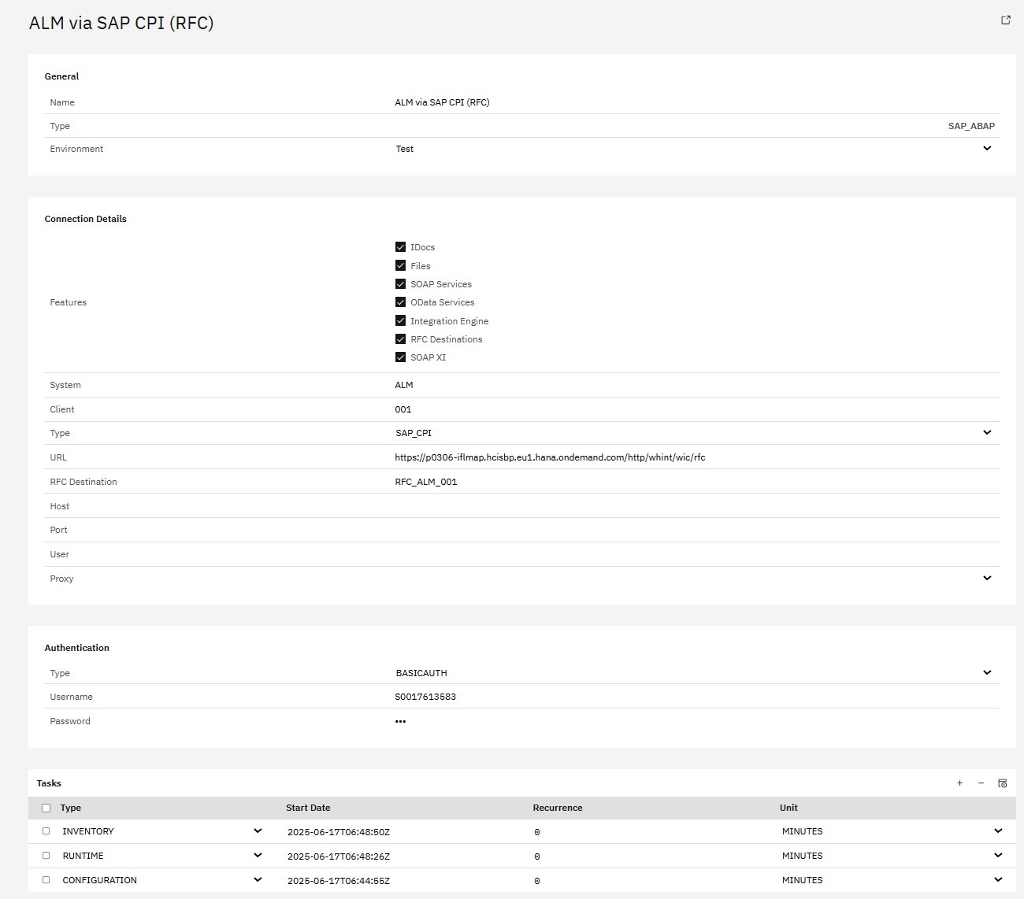The image size is (1024, 899).
Task: Select the INVENTORY task row checkbox
Action: 46,831
